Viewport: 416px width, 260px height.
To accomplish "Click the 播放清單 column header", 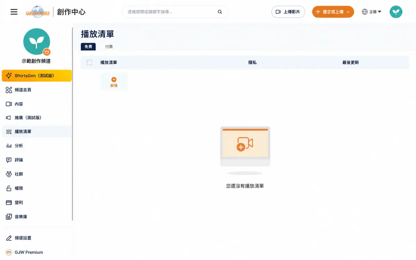I will click(x=109, y=63).
